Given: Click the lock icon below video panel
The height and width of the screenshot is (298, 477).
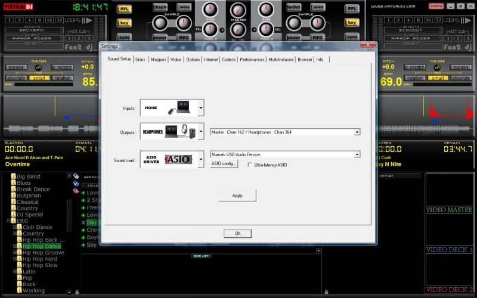Looking at the screenshot, I should (326, 292).
